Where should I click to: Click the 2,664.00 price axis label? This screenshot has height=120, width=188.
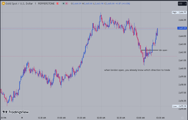coord(182,36)
